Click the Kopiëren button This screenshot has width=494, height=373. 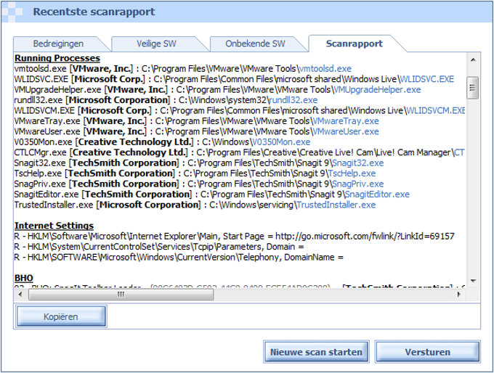[x=61, y=316]
